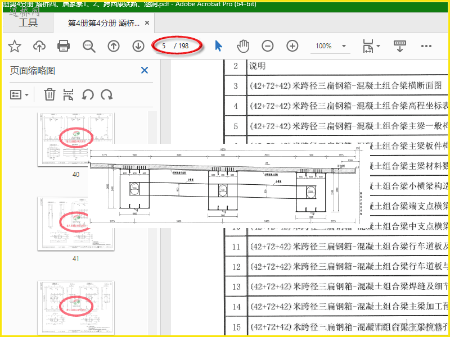The height and width of the screenshot is (337, 450).
Task: Activate the hand pan tool
Action: coord(243,46)
